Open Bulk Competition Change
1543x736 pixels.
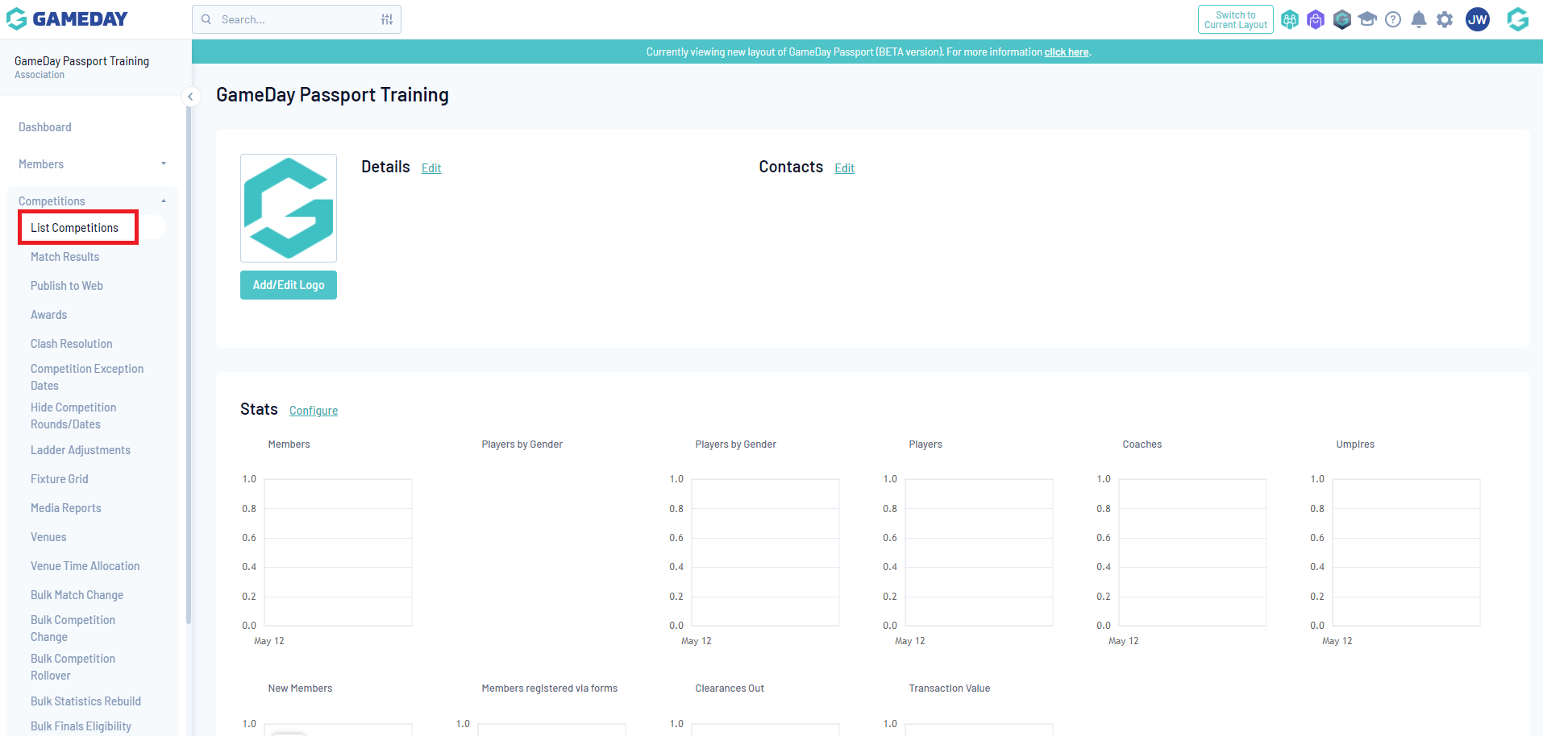pos(73,628)
